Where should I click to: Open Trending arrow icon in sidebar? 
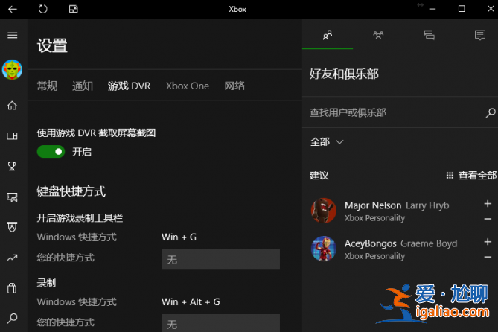pos(13,258)
